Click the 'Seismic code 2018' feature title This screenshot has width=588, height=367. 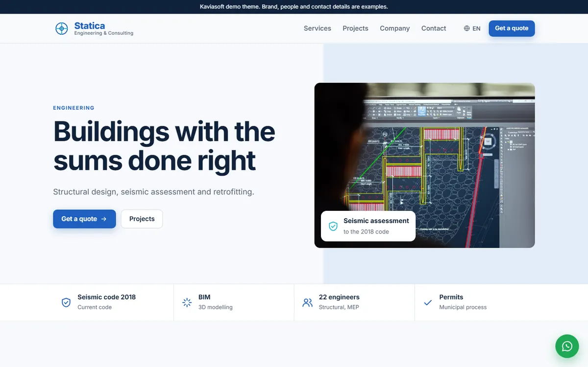pos(106,297)
